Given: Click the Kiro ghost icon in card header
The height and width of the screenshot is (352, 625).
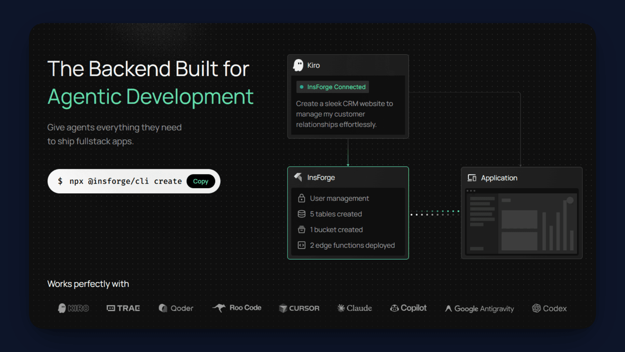Looking at the screenshot, I should [x=298, y=65].
